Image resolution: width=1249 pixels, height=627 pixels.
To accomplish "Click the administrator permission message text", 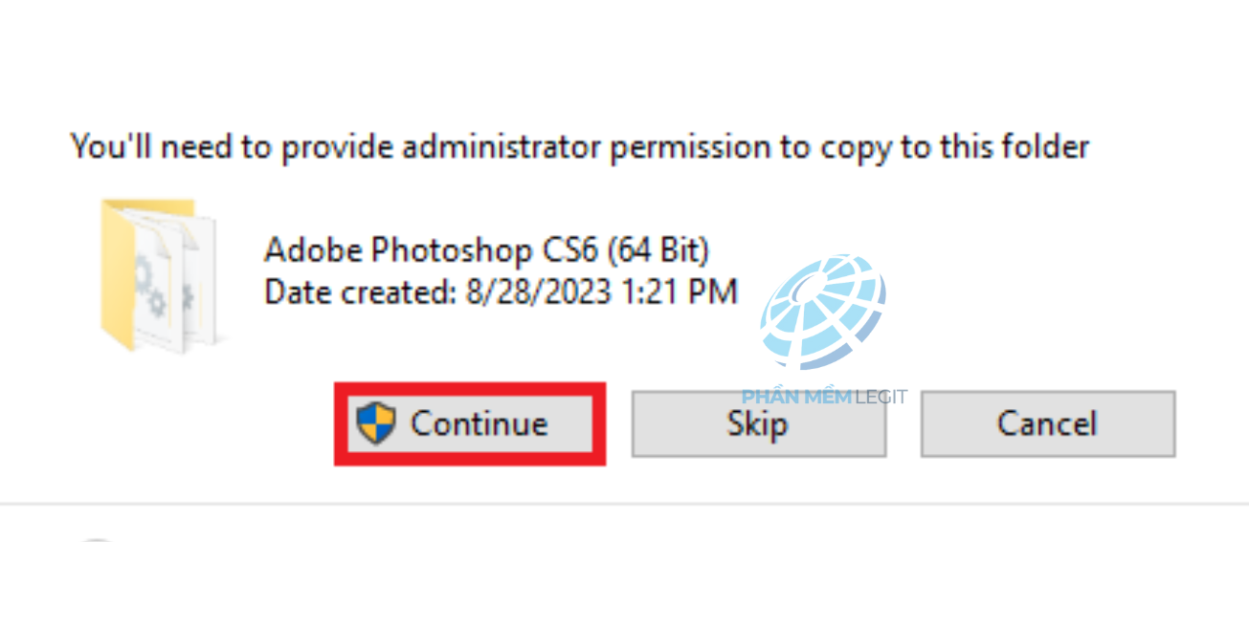I will (x=580, y=146).
